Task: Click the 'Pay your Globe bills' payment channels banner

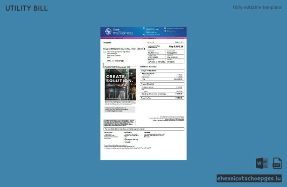Action: pos(144,129)
